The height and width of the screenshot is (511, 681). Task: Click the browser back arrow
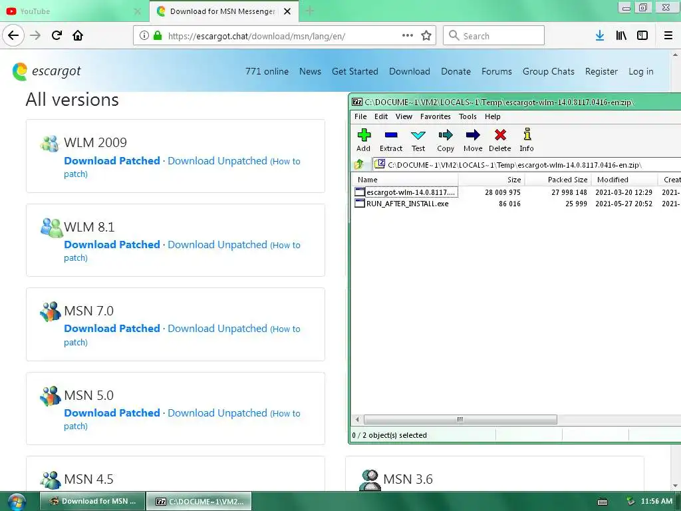[13, 36]
